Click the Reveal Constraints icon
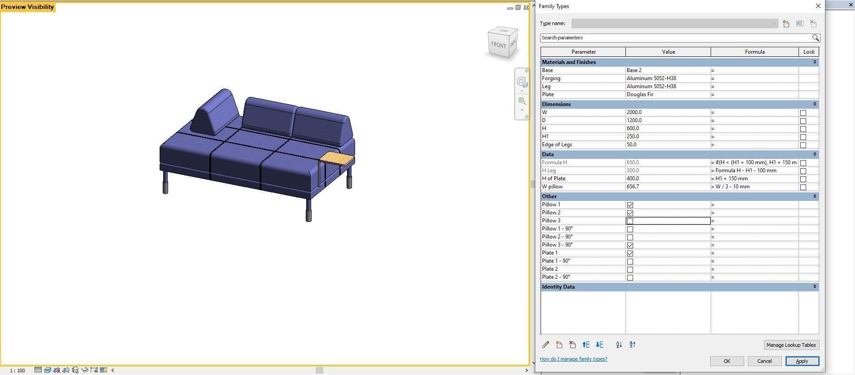Screen dimensions: 855x375 94,370
